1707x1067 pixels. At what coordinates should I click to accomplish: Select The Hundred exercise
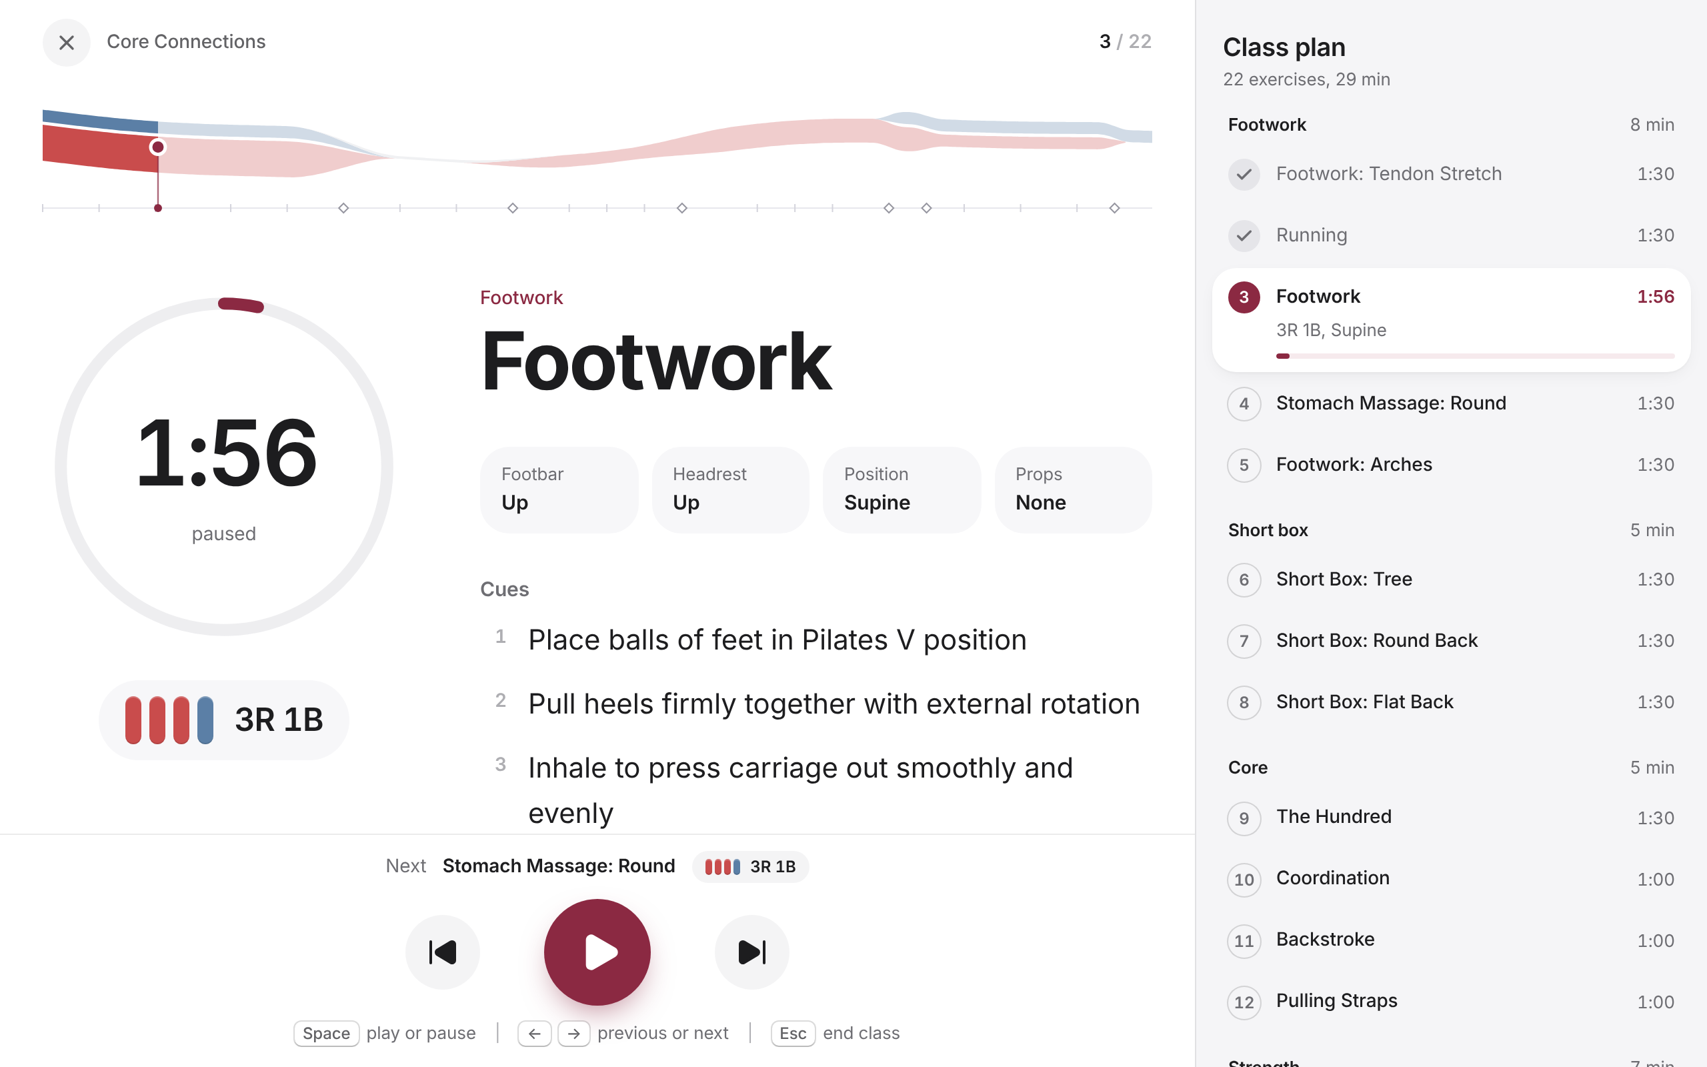click(x=1451, y=818)
